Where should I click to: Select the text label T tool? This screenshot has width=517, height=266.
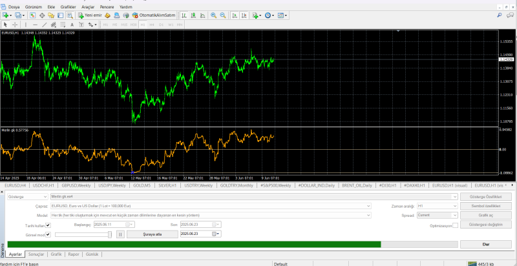81,25
